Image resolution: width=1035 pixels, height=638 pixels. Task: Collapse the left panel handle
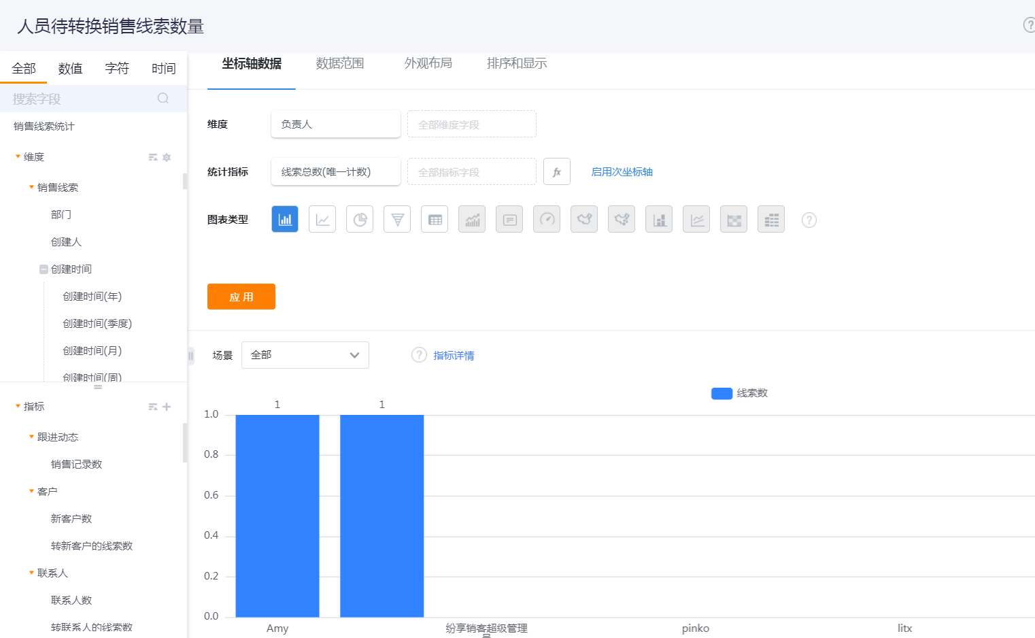tap(191, 356)
